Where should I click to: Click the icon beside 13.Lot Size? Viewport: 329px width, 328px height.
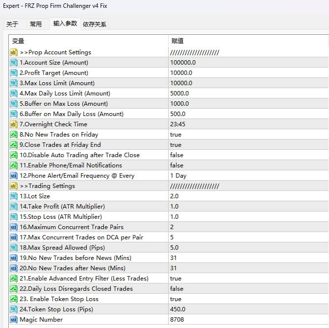coord(14,196)
